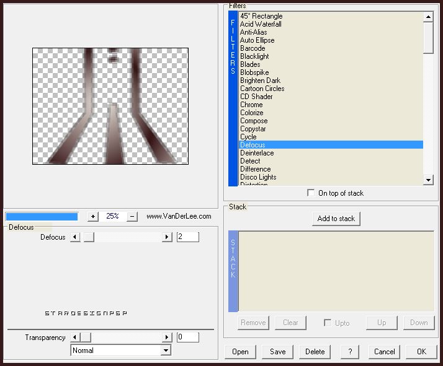Select the Deinterlace filter

[331, 153]
